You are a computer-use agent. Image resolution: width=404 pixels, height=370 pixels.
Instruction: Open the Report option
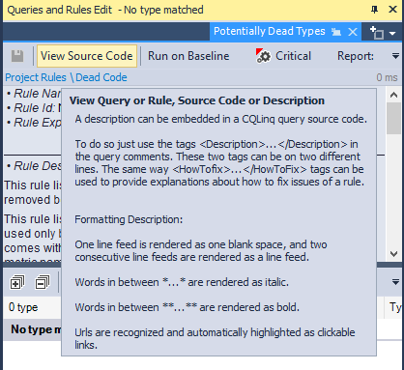point(356,56)
